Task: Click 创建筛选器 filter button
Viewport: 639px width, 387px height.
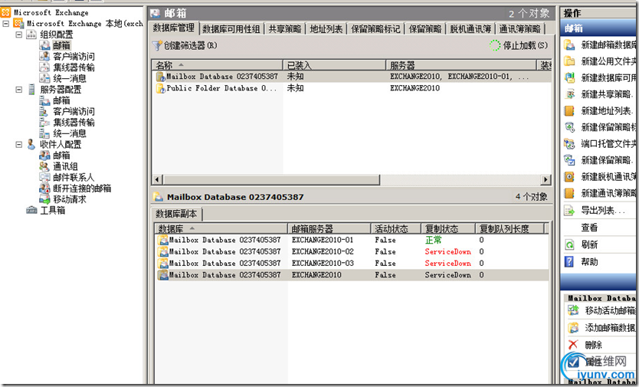Action: (x=185, y=46)
